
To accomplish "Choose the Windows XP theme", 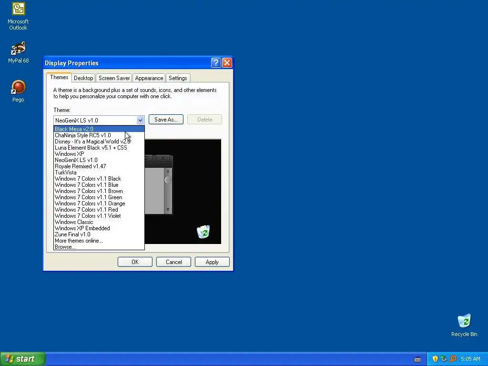I will click(99, 154).
